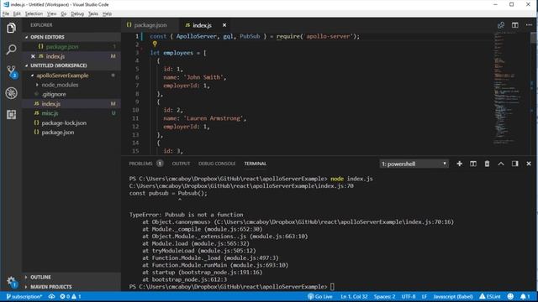The height and width of the screenshot is (302, 538).
Task: Open the Tasks menu
Action: click(x=93, y=13)
